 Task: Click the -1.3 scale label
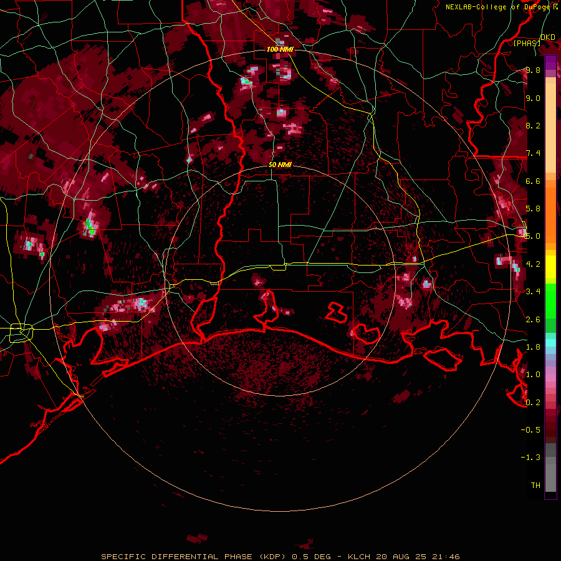tap(530, 458)
